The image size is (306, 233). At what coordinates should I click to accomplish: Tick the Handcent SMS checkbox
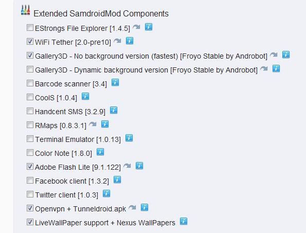coord(30,111)
